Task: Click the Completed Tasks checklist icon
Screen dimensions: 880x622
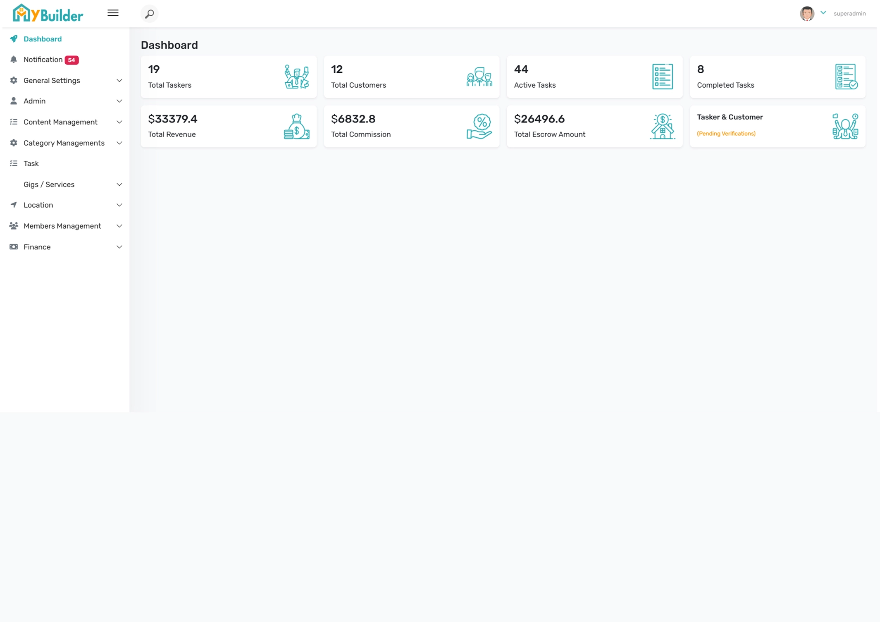Action: pos(846,77)
